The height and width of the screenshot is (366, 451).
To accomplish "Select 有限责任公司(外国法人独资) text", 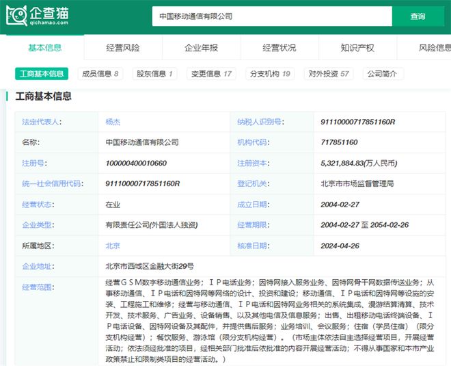I will 152,225.
